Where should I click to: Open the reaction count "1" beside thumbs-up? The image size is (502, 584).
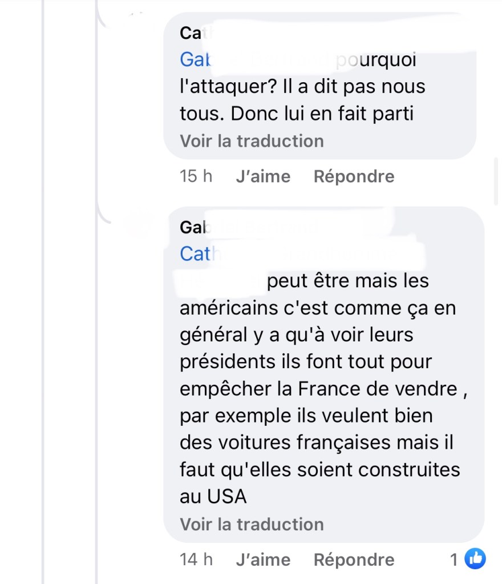coord(454,560)
